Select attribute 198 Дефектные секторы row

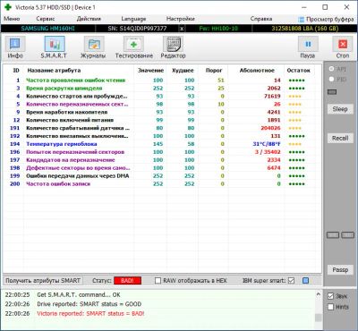(x=162, y=168)
